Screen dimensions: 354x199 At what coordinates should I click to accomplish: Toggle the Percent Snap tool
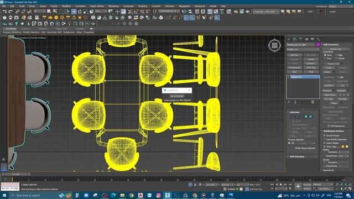(142, 12)
